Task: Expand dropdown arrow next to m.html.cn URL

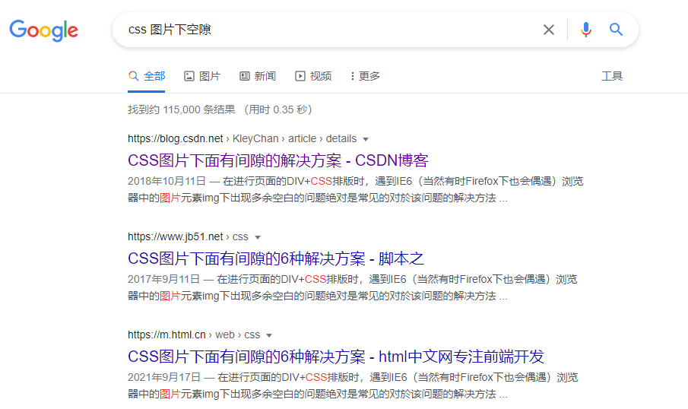Action: coord(269,335)
